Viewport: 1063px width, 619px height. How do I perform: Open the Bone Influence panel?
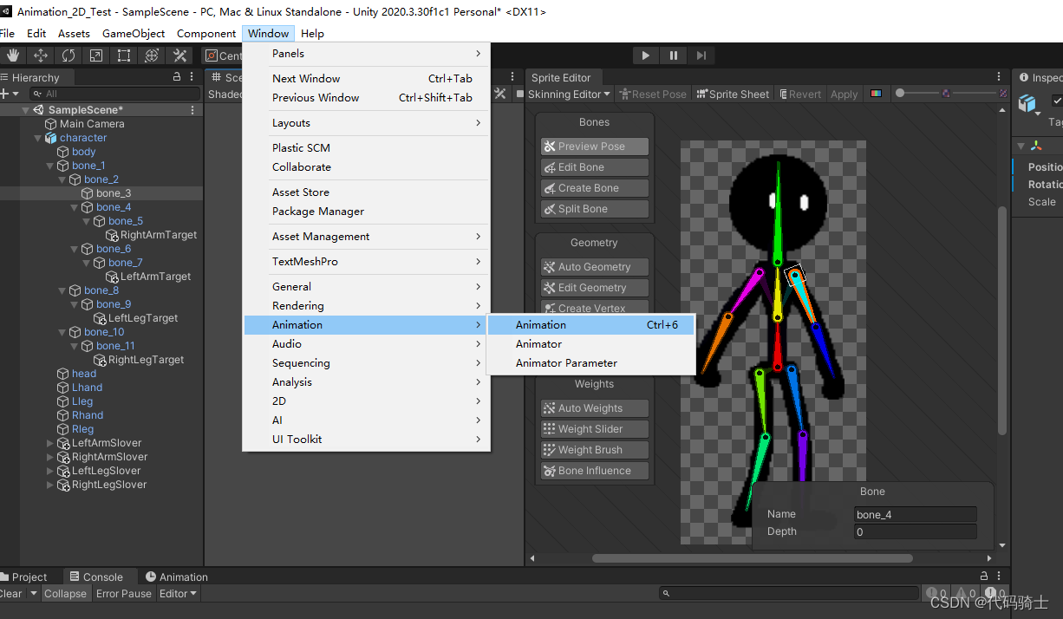click(595, 471)
